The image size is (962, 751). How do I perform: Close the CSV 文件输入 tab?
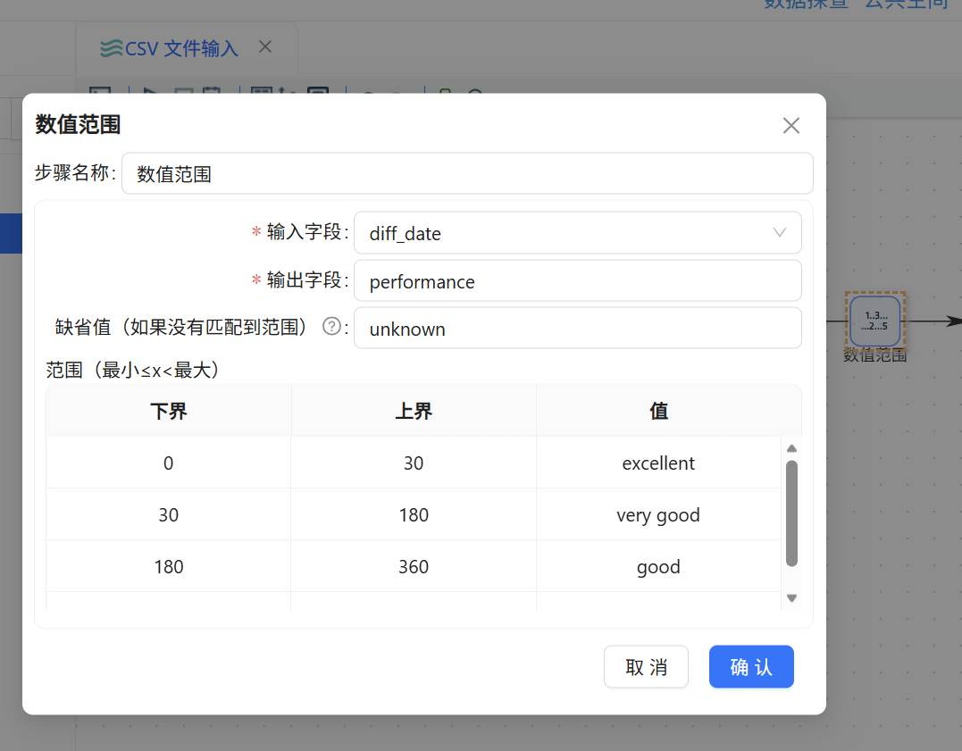[x=265, y=46]
